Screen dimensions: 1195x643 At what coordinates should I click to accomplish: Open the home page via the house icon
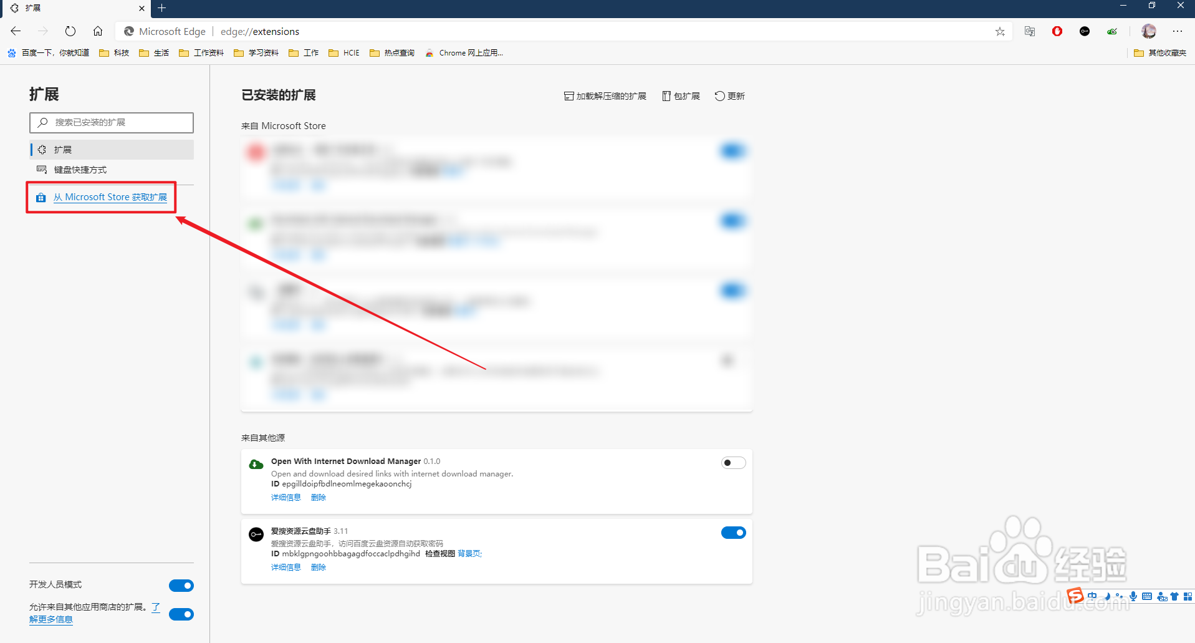click(x=98, y=31)
